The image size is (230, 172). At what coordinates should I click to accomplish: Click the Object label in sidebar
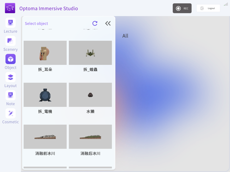pos(10,68)
